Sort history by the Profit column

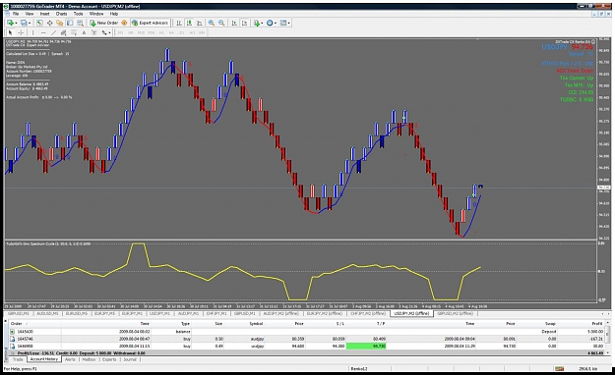pyautogui.click(x=596, y=324)
